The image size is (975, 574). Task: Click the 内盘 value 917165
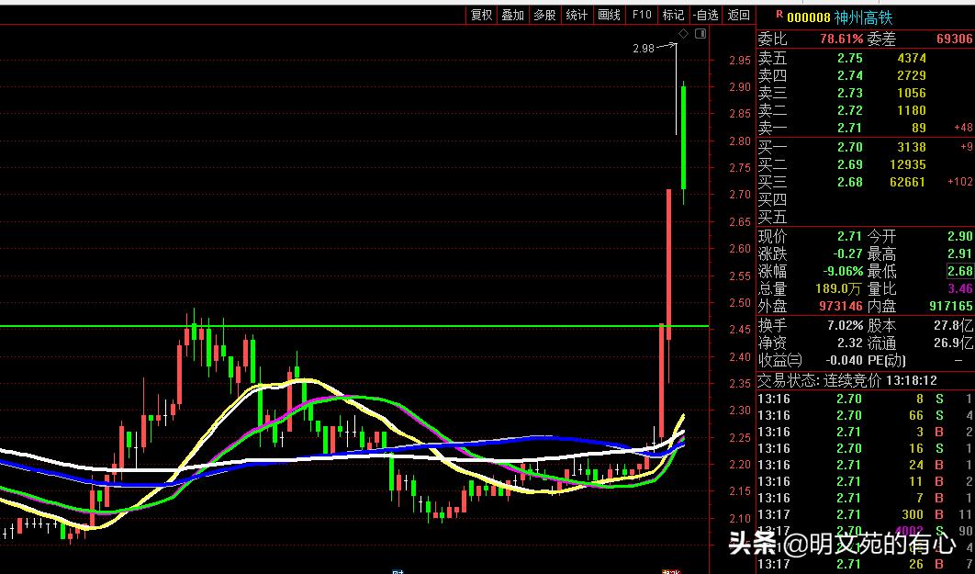point(951,306)
